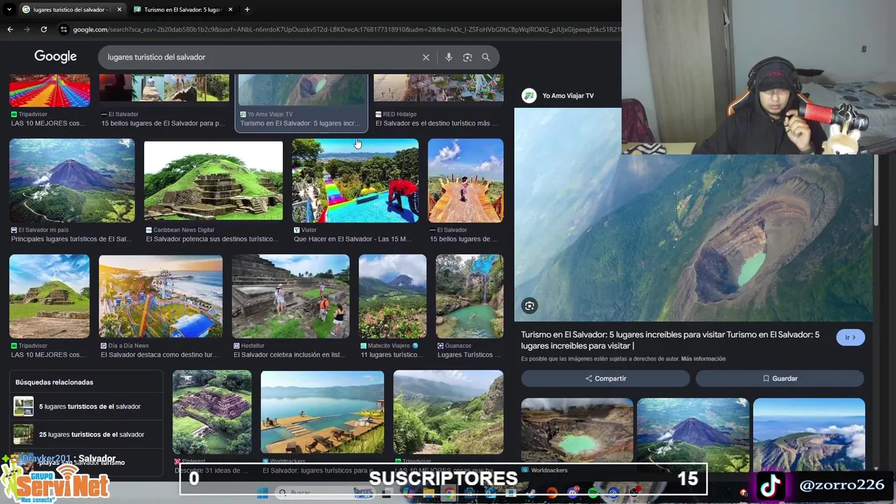Open the Worldpackers lake deck image
Viewport: 896px width, 504px height.
[322, 412]
